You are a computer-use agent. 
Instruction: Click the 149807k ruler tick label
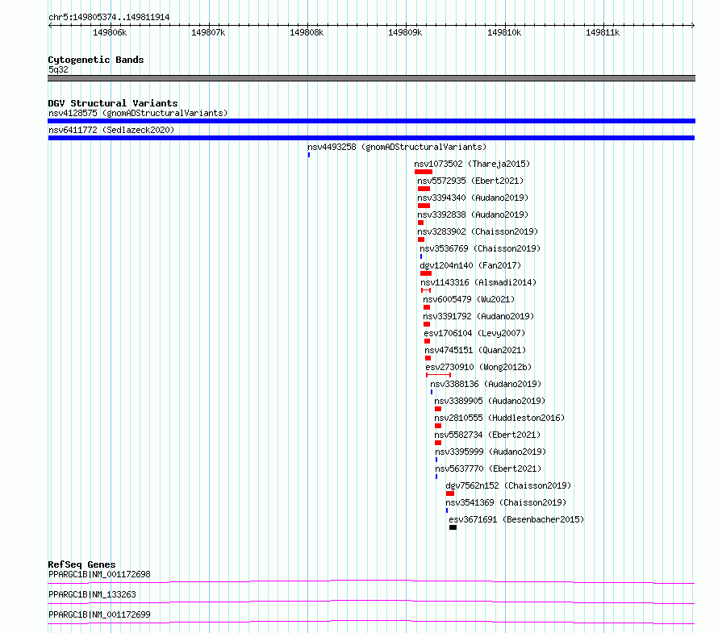coord(208,32)
